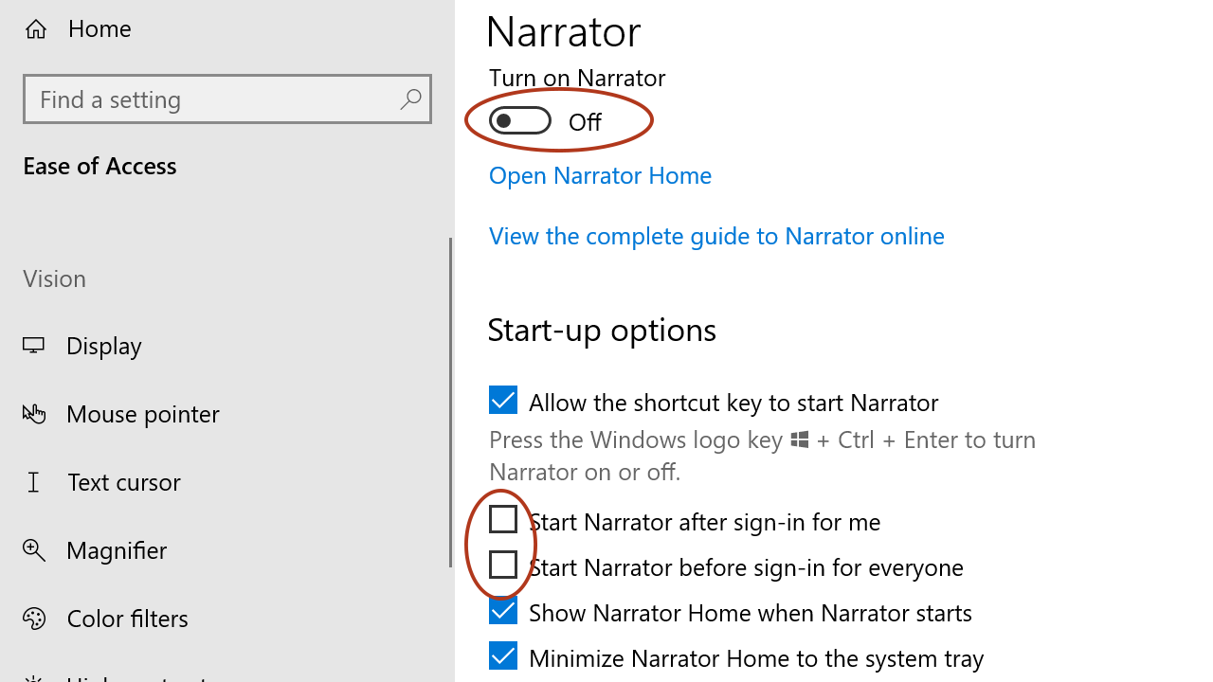
Task: Click the Narrator page title
Action: (564, 31)
